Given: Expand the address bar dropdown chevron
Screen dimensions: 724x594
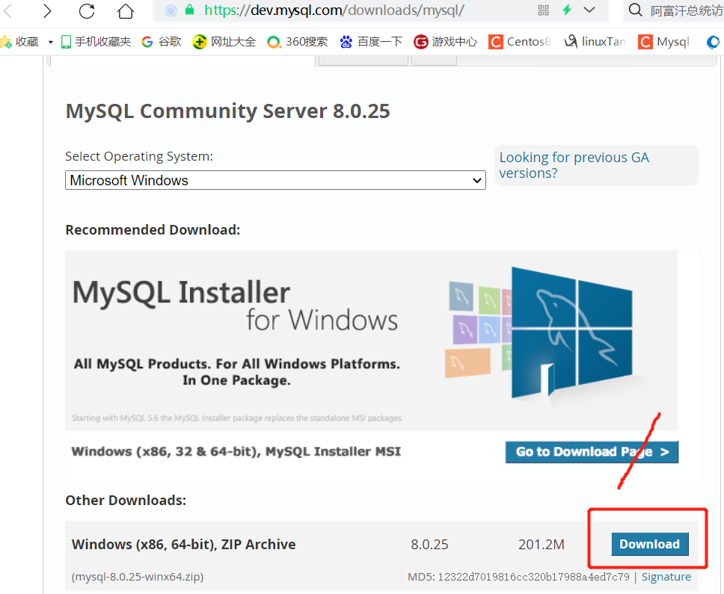Looking at the screenshot, I should pos(589,10).
